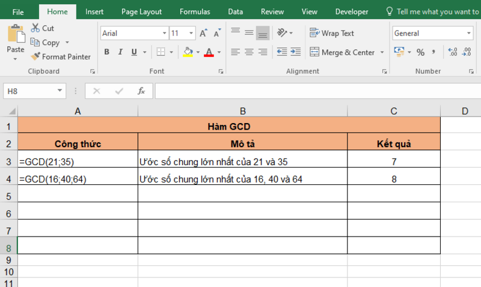481x287 pixels.
Task: Toggle Italic formatting
Action: coord(120,52)
